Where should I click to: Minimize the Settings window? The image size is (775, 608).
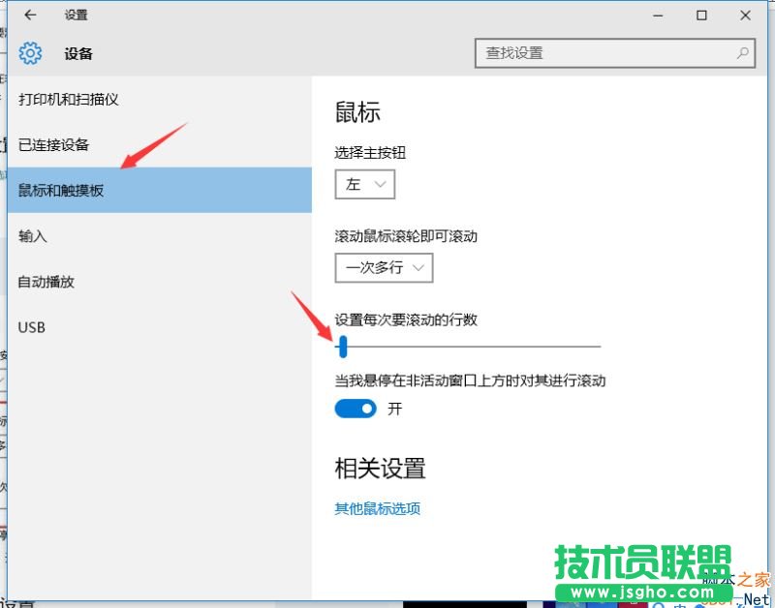pos(661,16)
